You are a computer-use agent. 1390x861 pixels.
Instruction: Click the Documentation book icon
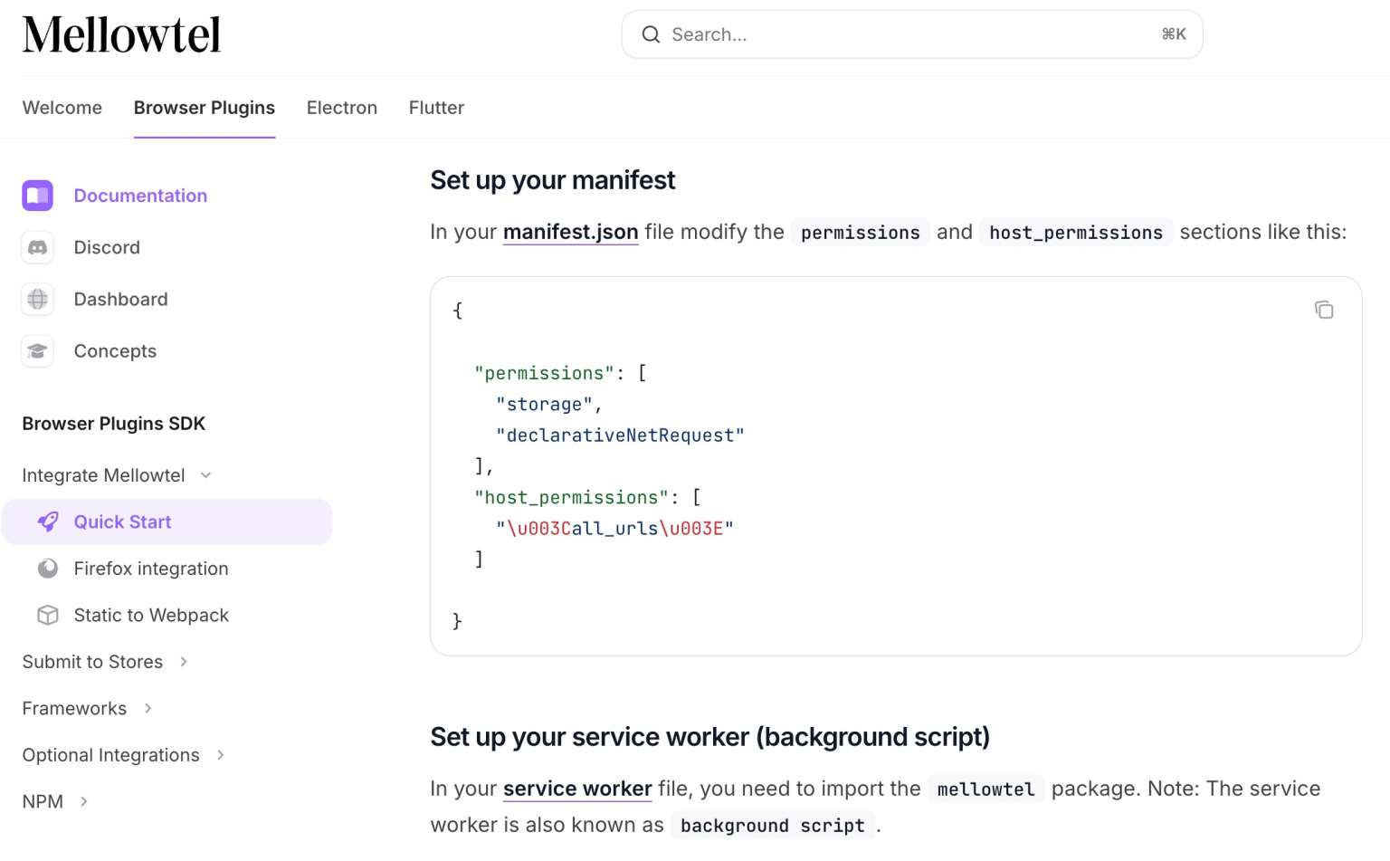[37, 196]
